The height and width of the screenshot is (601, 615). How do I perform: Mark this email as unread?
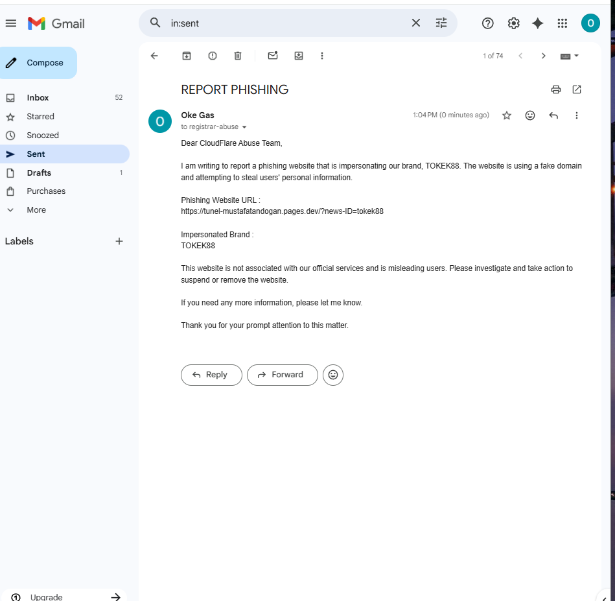[x=273, y=56]
